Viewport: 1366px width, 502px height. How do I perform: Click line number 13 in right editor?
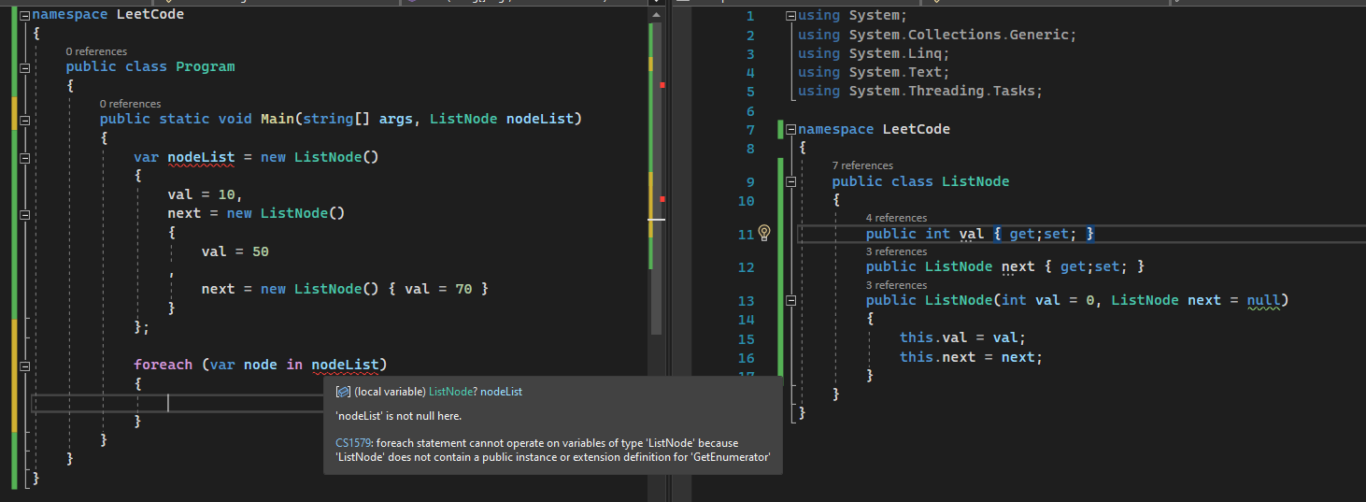746,301
